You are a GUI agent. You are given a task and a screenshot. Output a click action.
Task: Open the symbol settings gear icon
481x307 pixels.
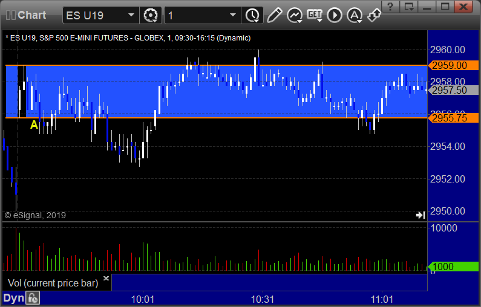[151, 15]
